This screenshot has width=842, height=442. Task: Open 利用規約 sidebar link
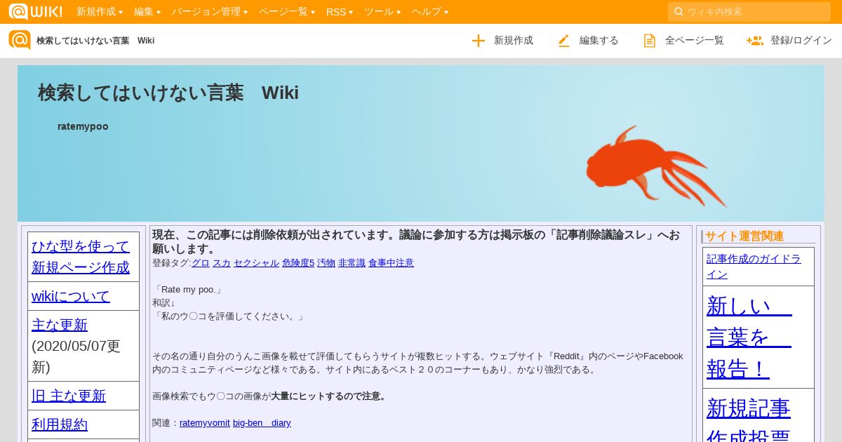click(x=60, y=424)
